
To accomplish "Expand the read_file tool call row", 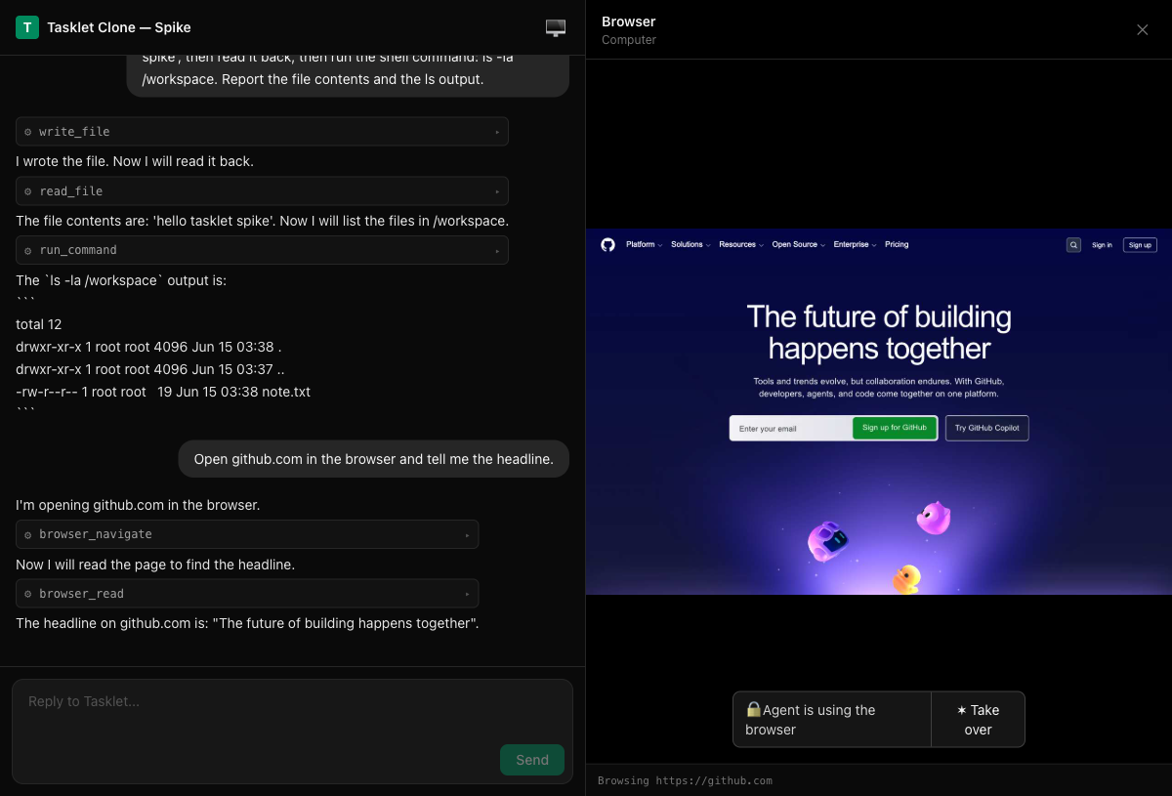I will point(262,191).
